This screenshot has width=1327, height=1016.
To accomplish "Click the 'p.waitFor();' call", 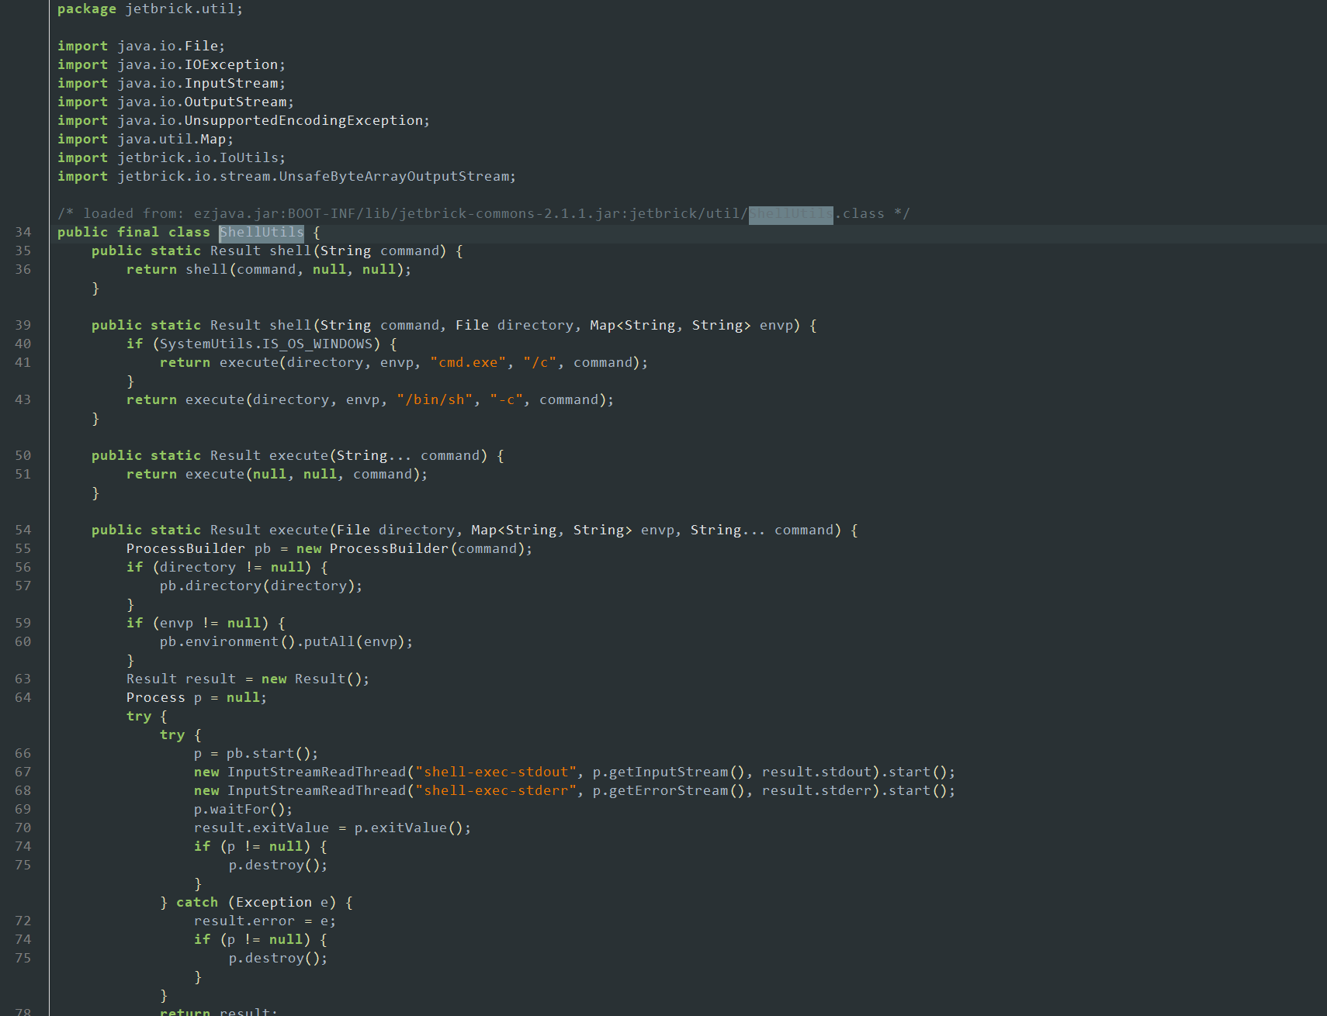I will (244, 809).
